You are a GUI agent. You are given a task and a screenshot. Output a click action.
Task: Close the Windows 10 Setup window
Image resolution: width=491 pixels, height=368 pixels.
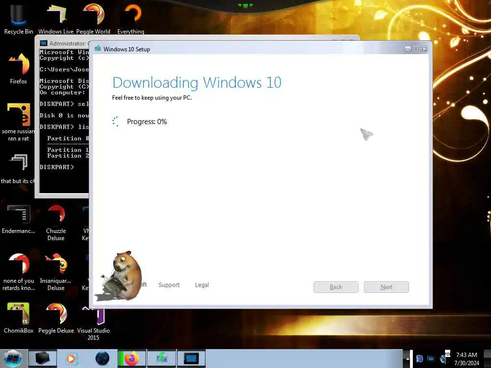(424, 49)
